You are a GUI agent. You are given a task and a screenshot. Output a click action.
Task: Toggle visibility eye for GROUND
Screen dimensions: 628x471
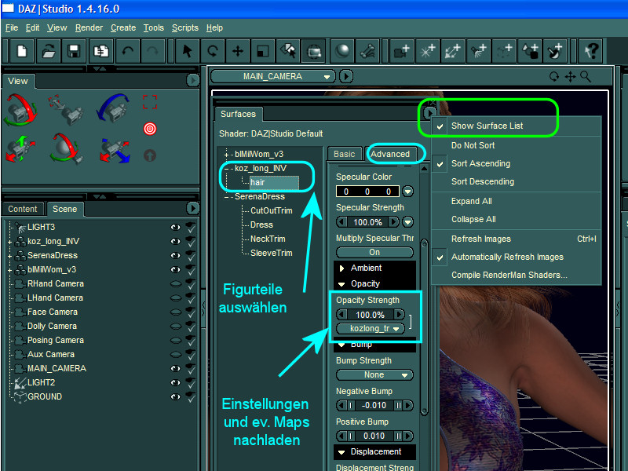tap(175, 396)
